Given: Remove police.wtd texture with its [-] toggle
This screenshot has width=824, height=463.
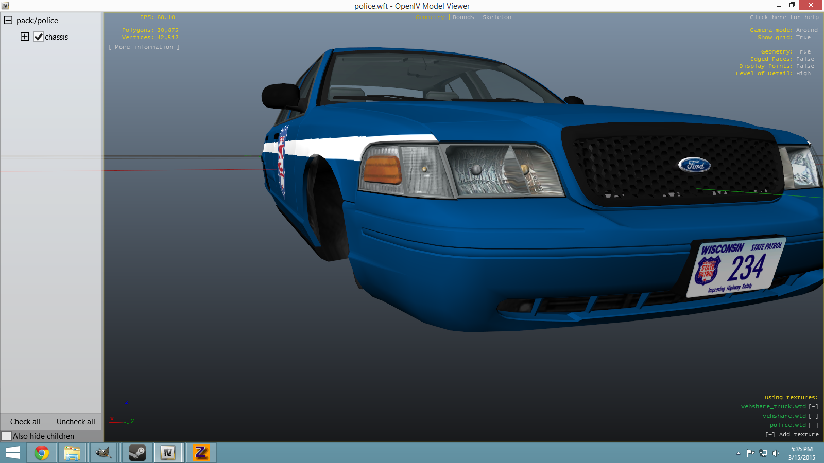Looking at the screenshot, I should [813, 425].
